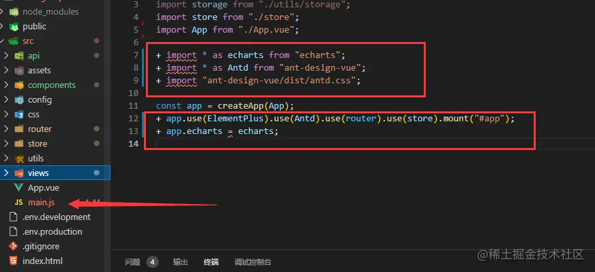
Task: Click the file icon for .env.development
Action: point(13,217)
